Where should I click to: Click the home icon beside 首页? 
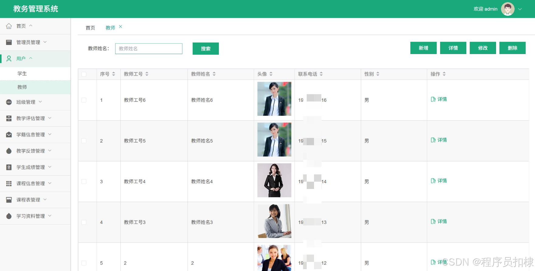9,26
